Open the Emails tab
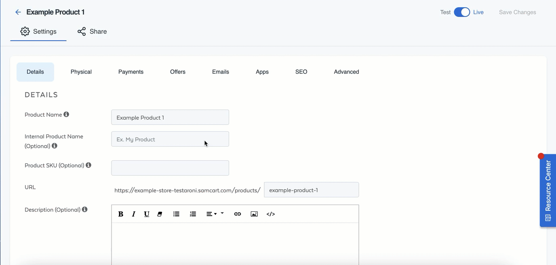556x265 pixels. pyautogui.click(x=221, y=72)
